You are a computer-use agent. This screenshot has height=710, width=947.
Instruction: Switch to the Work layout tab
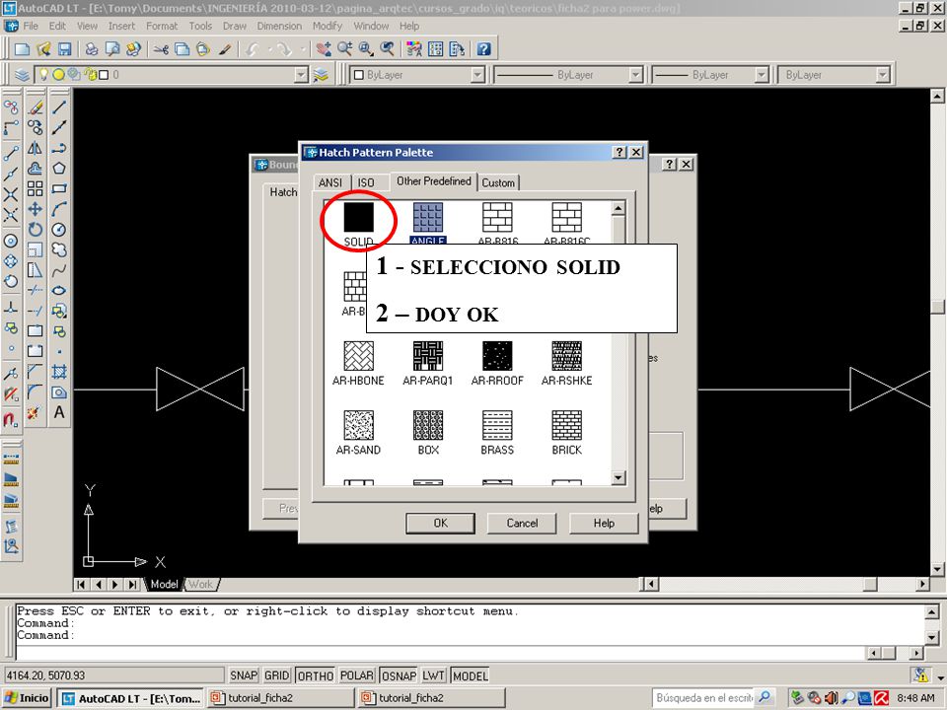[x=200, y=584]
